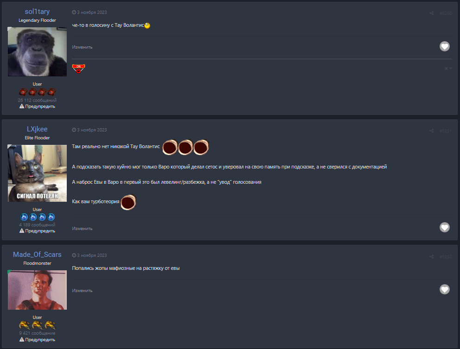Image resolution: width=460 pixels, height=349 pixels.
Task: Click the cat avatar of LXjkee
Action: 37,173
